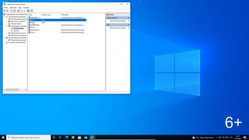Open Дополнительные действия under Пользователи section
Screen dimensions: 249x140
(x=118, y=21)
